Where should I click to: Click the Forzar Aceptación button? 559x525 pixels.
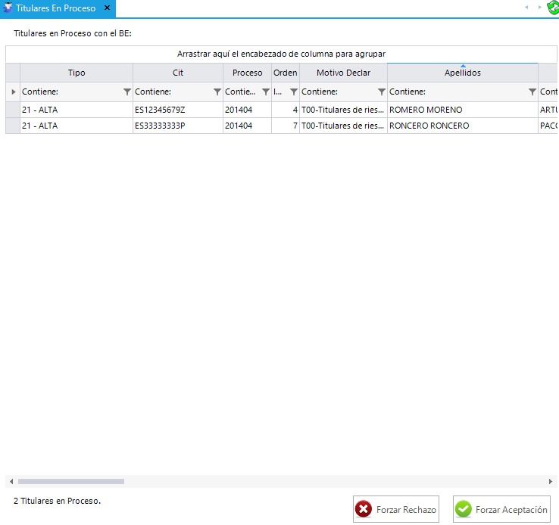pos(501,509)
